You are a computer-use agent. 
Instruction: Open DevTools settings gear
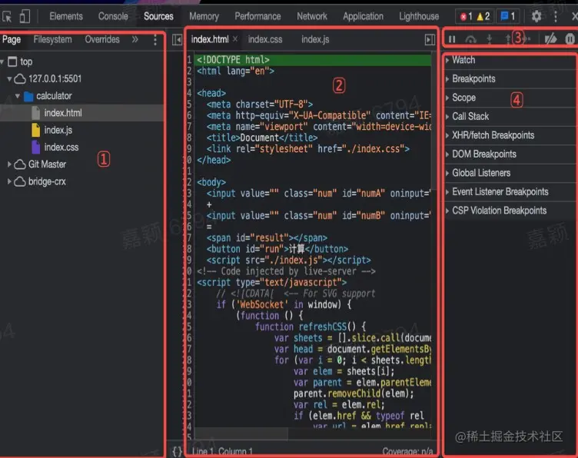(536, 16)
